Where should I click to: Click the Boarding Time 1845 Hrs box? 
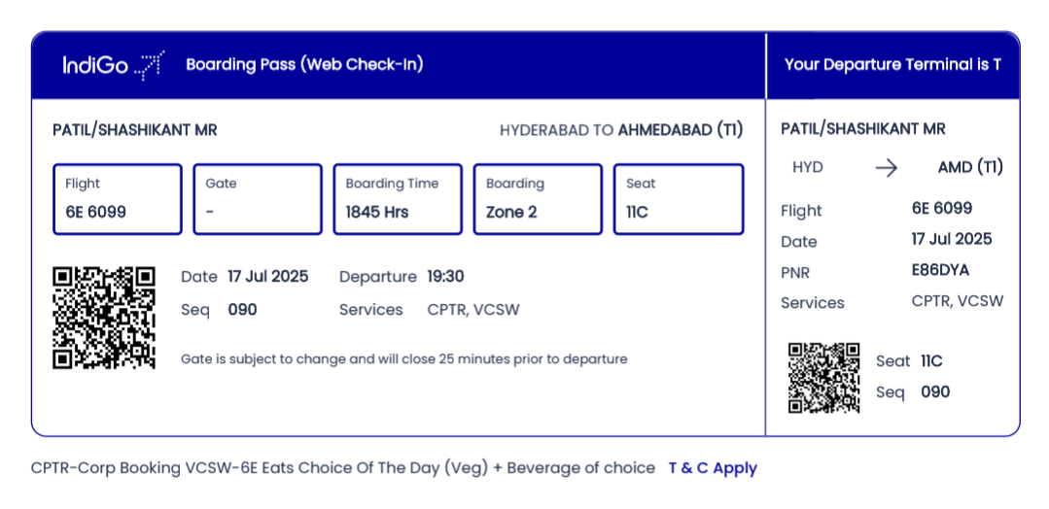(x=398, y=199)
